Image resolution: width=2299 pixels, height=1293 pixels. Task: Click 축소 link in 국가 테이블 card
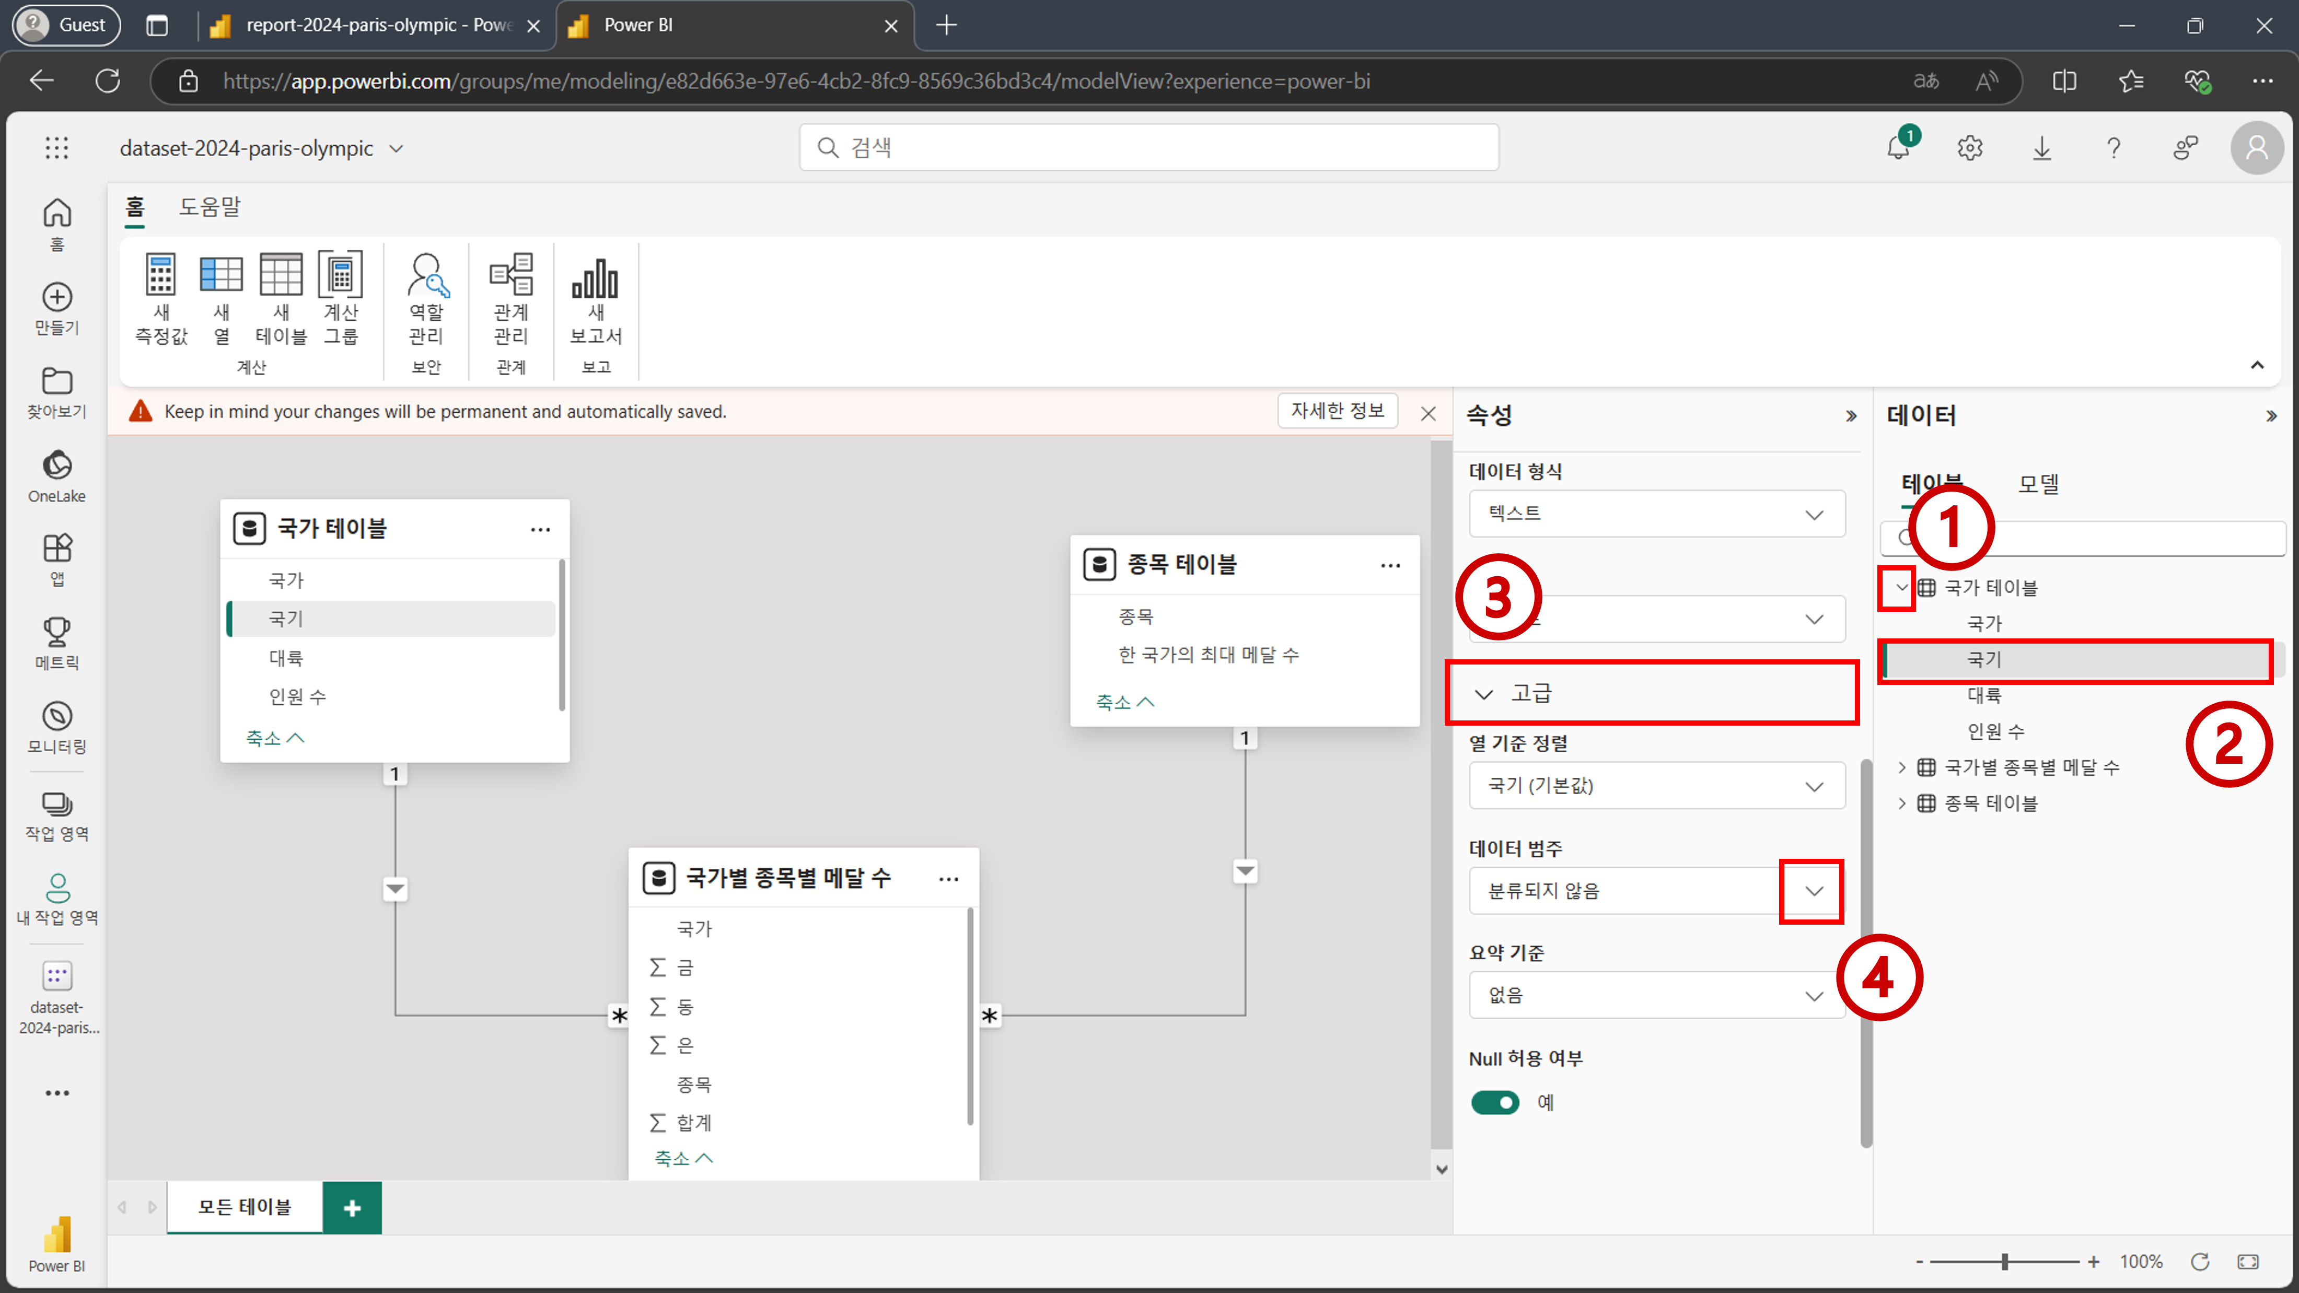pos(275,738)
